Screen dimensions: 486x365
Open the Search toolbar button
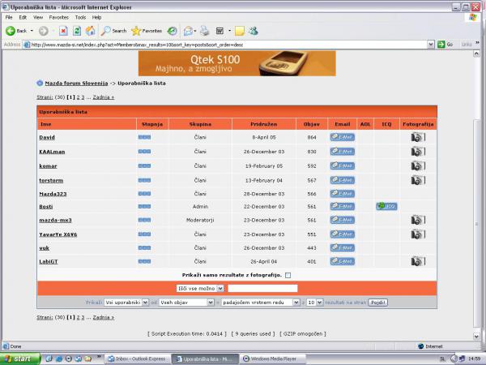point(113,31)
